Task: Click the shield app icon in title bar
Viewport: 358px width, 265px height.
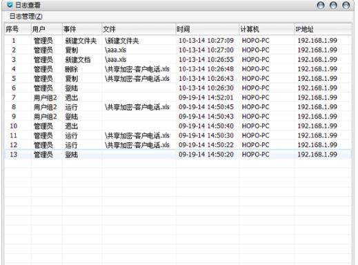Action: tap(10, 5)
